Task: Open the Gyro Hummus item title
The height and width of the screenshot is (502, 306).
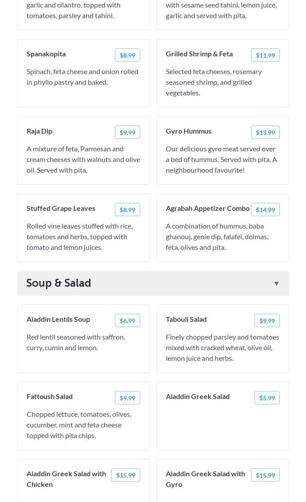Action: click(188, 131)
